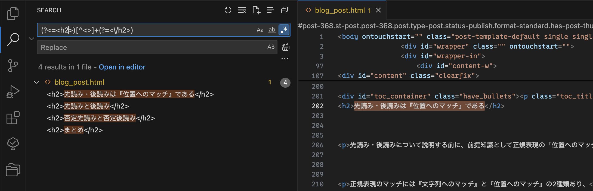Click the "4 results in 1 file" summary
This screenshot has width=593, height=191.
click(65, 67)
